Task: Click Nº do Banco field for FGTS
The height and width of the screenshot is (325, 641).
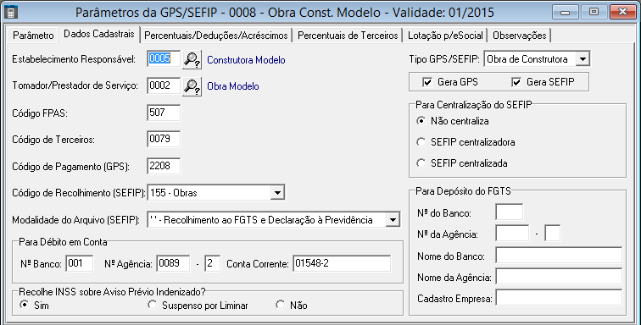Action: [x=510, y=212]
